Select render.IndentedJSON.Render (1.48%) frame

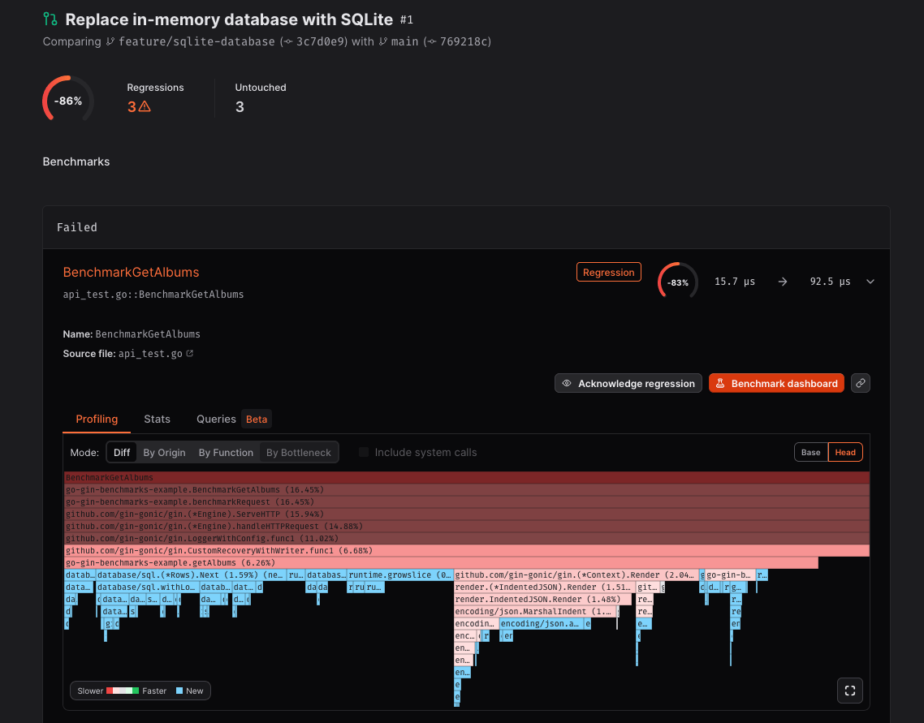(542, 600)
